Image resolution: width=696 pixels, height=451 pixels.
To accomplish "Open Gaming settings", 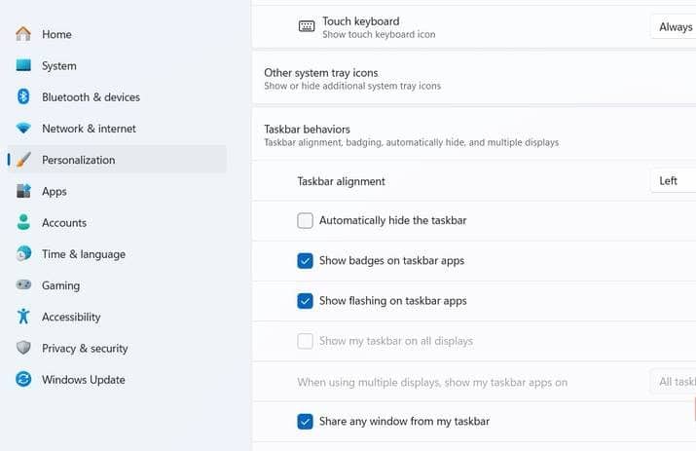I will (x=117, y=284).
